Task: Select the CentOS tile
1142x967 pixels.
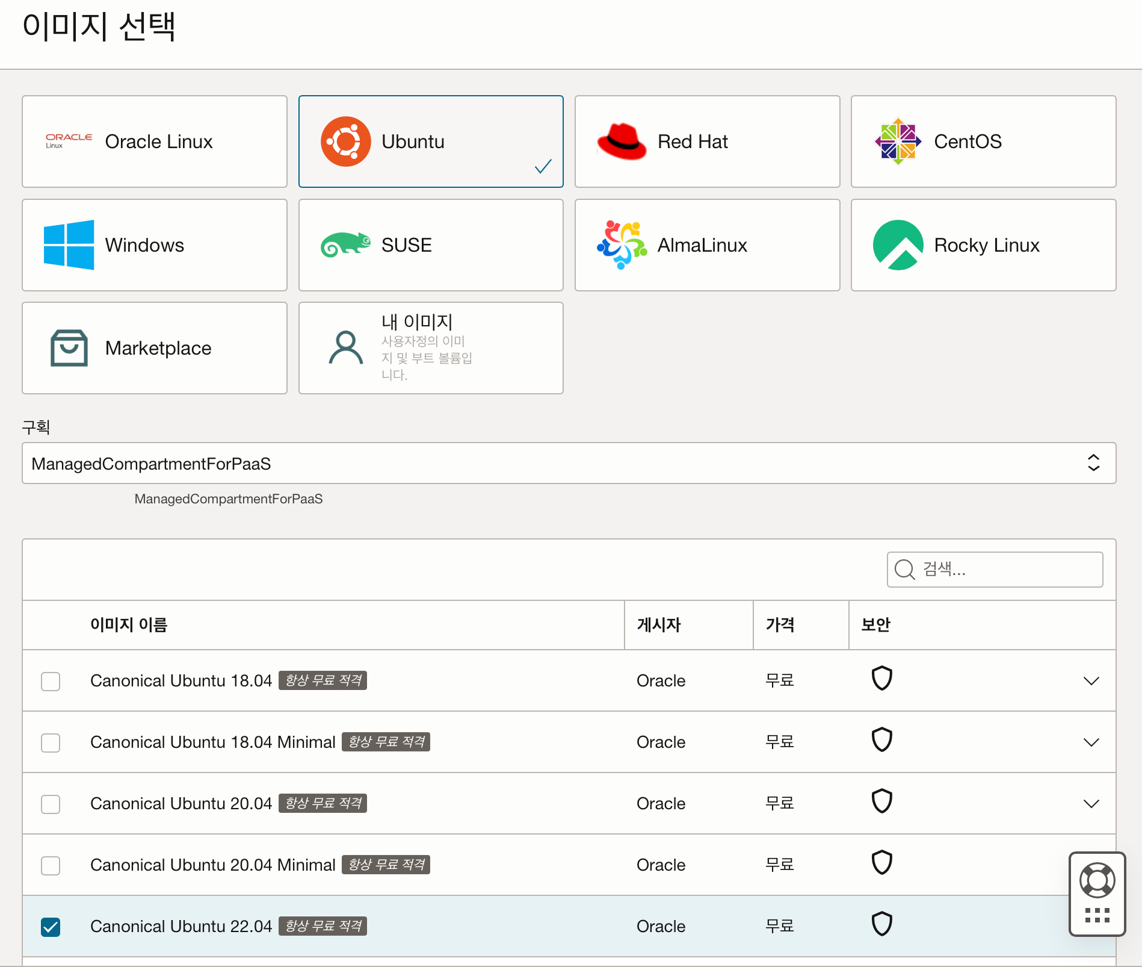Action: [x=983, y=141]
